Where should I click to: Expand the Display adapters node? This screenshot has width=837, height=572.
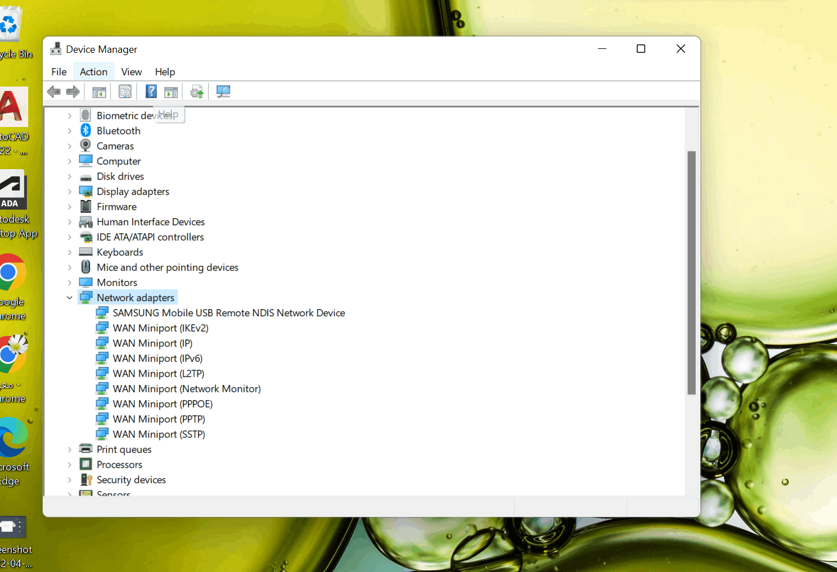(70, 192)
